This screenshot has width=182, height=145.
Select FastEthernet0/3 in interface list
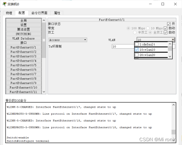point(24,56)
